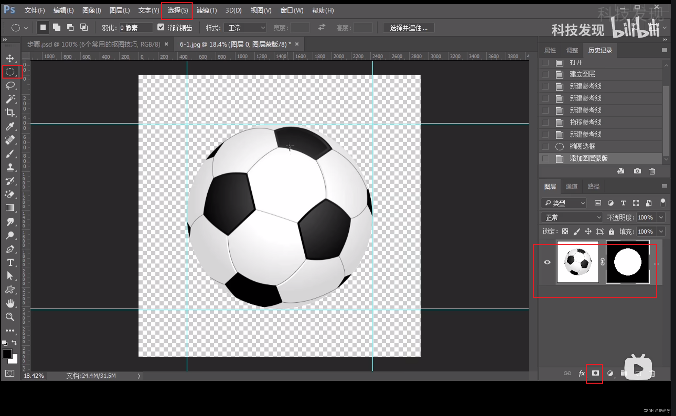Click the 建立图层 history step
The height and width of the screenshot is (416, 676).
point(582,74)
